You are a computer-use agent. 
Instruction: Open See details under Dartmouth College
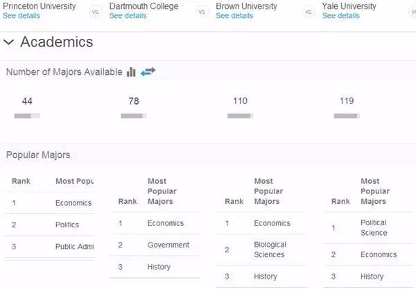pyautogui.click(x=128, y=16)
